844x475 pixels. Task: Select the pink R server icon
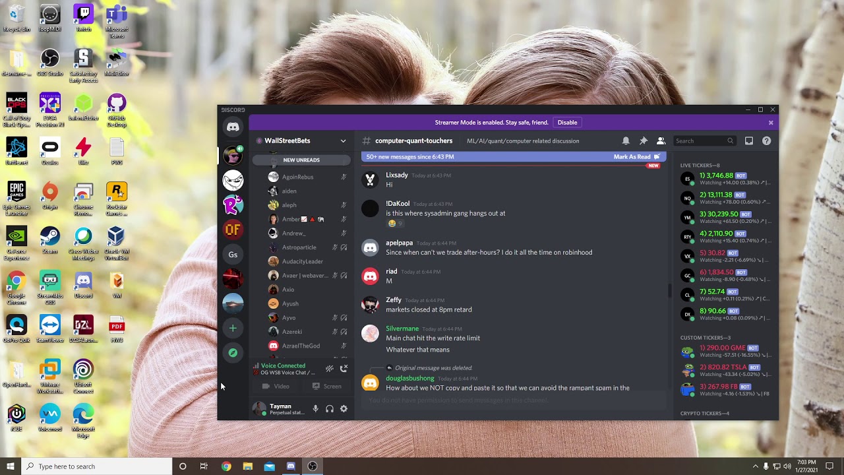233,205
